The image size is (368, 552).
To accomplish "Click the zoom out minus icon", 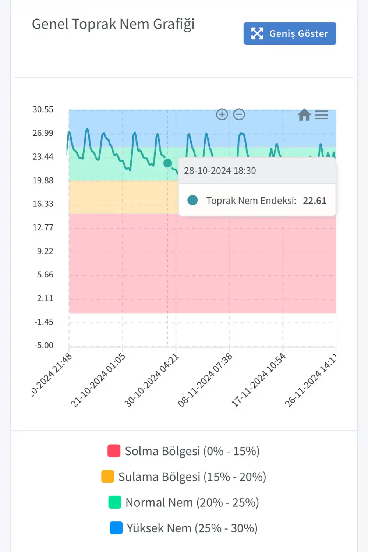I will click(239, 114).
